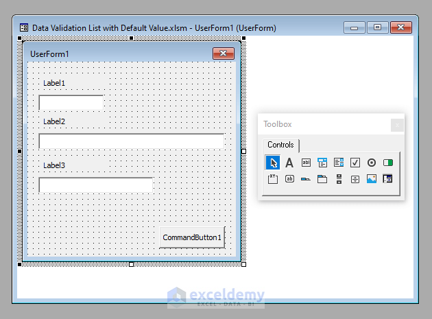This screenshot has height=319, width=432.
Task: Grab the bottom-middle sizing handle of UserForm1
Action: pos(132,264)
